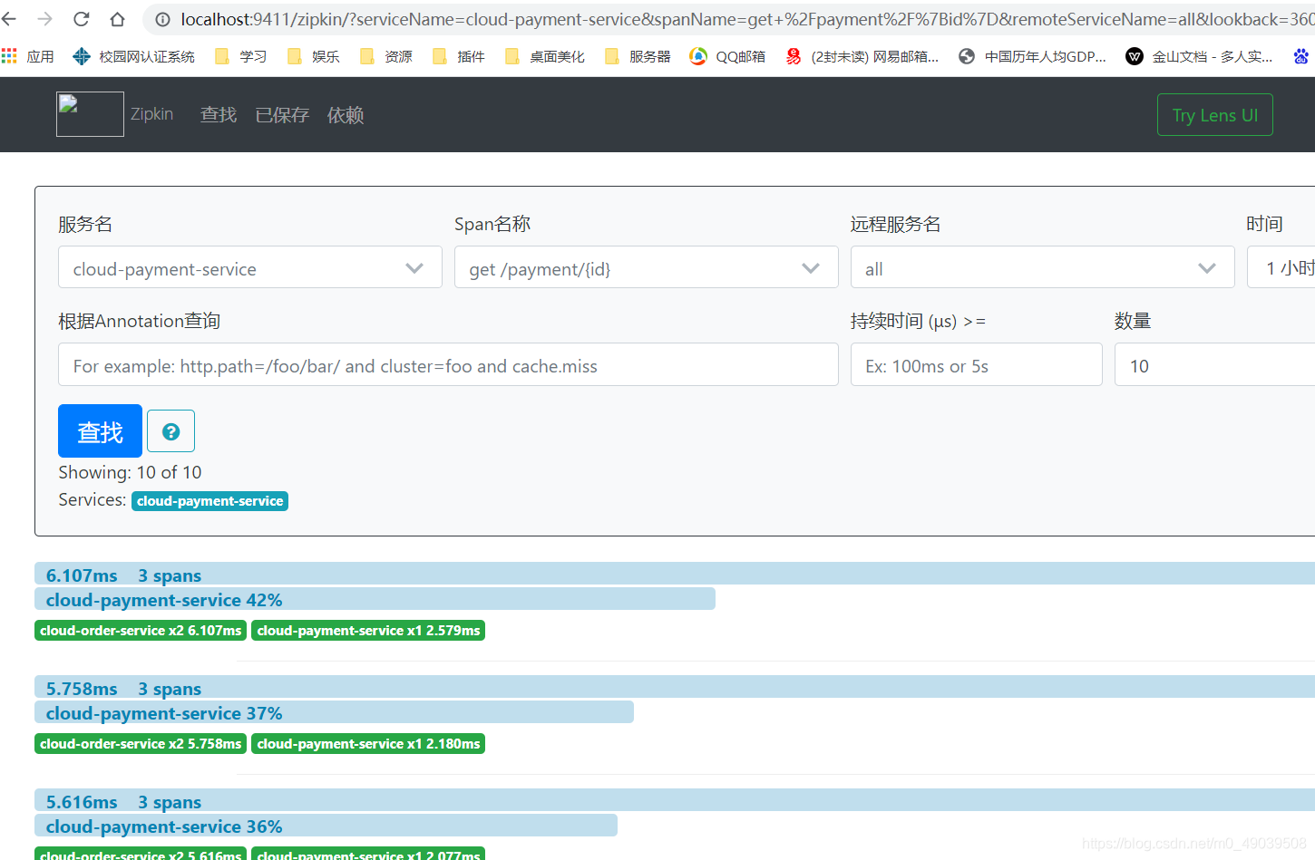Click the Zipkin logo image
Screen dimensions: 1315x860
[90, 114]
